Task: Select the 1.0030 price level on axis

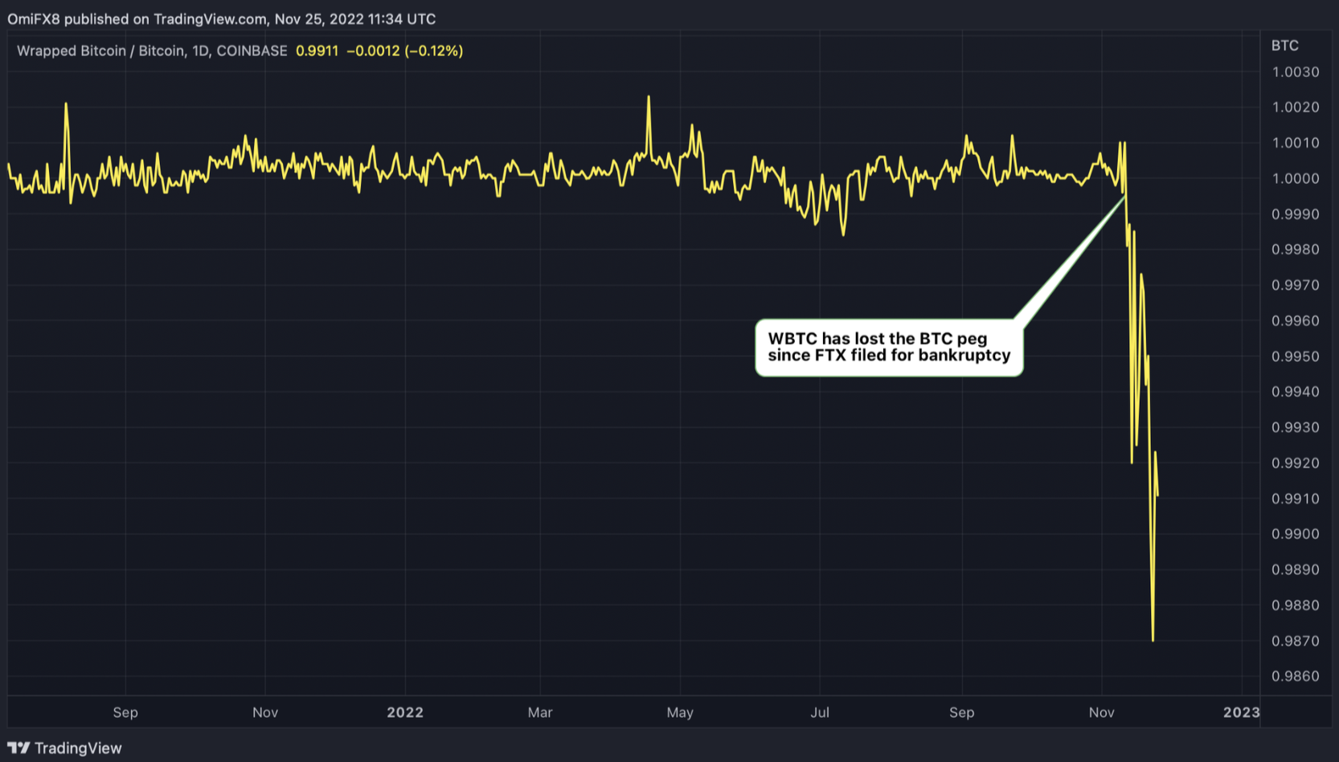Action: click(x=1295, y=72)
